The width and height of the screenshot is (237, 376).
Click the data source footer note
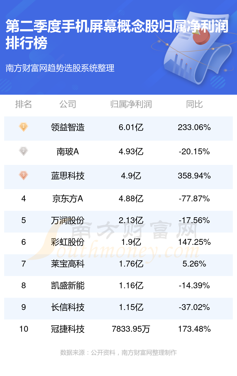tap(118, 353)
